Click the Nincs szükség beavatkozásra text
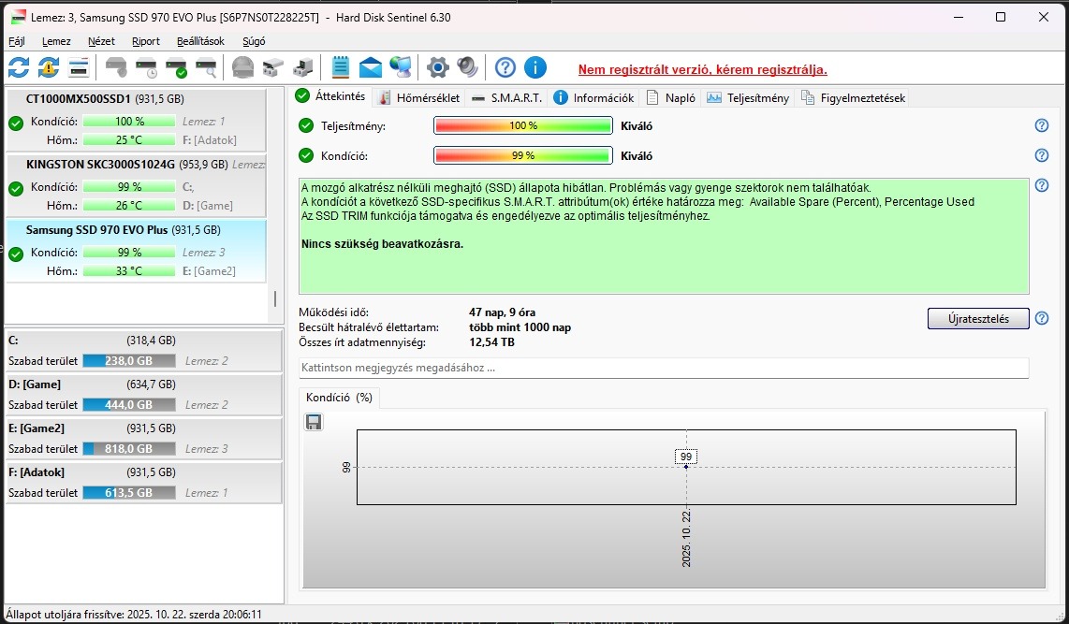The width and height of the screenshot is (1069, 624). pyautogui.click(x=383, y=244)
